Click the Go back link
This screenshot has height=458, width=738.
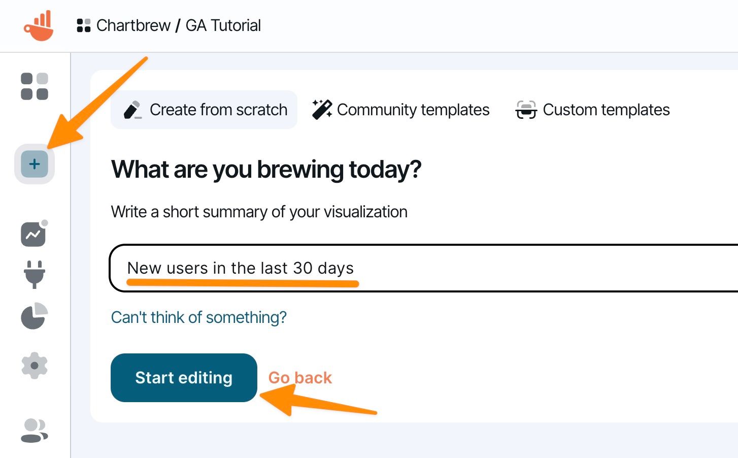(300, 378)
